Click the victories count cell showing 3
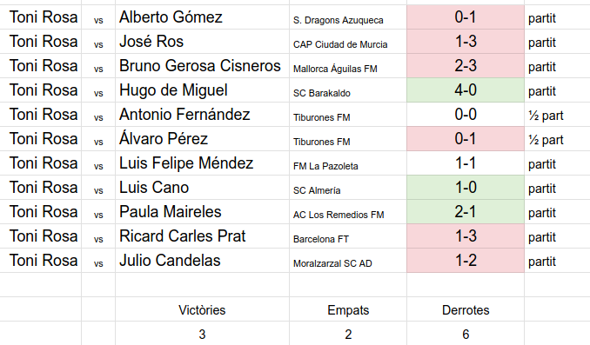The height and width of the screenshot is (345, 590). click(x=202, y=334)
